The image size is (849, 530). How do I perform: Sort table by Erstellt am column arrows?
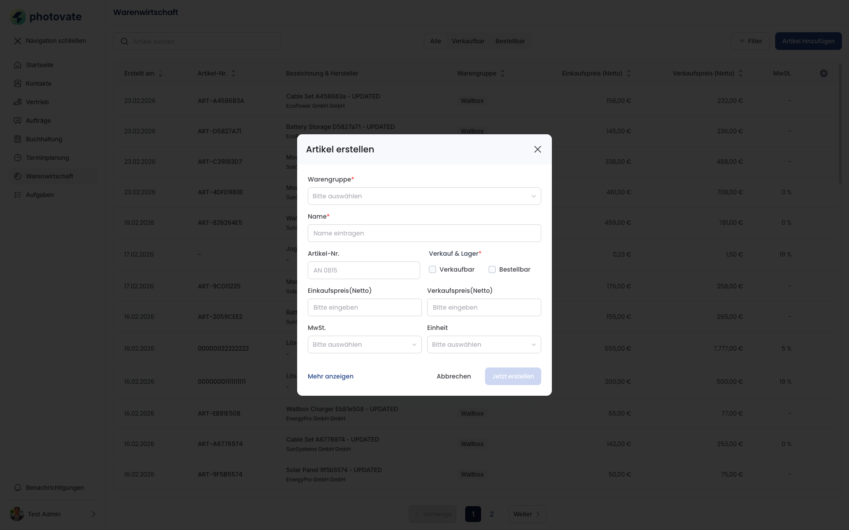161,73
